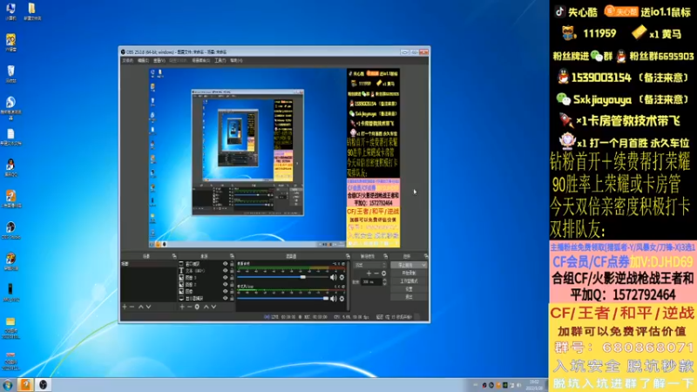Click the 开始录制 start recording button

(x=409, y=273)
